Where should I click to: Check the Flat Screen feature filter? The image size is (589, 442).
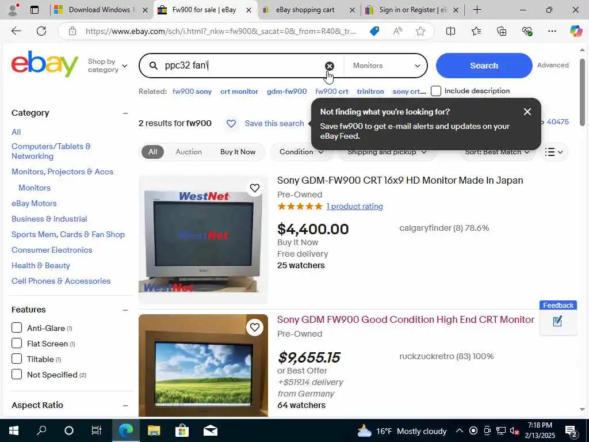[17, 343]
